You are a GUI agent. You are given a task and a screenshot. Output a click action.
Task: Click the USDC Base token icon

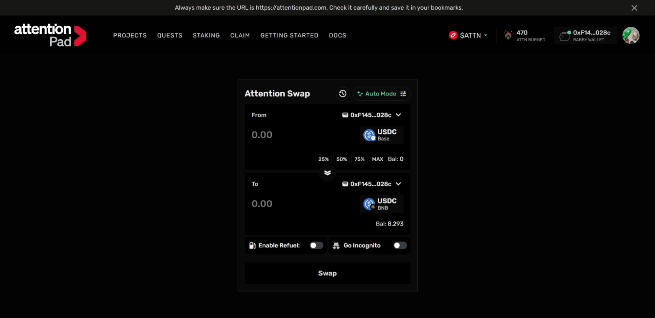click(369, 135)
